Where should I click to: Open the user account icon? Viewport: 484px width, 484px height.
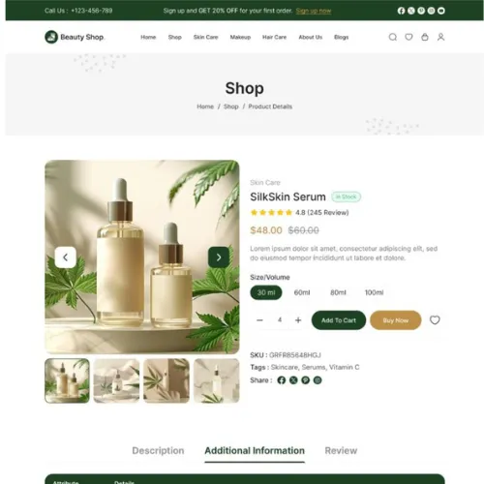click(440, 37)
